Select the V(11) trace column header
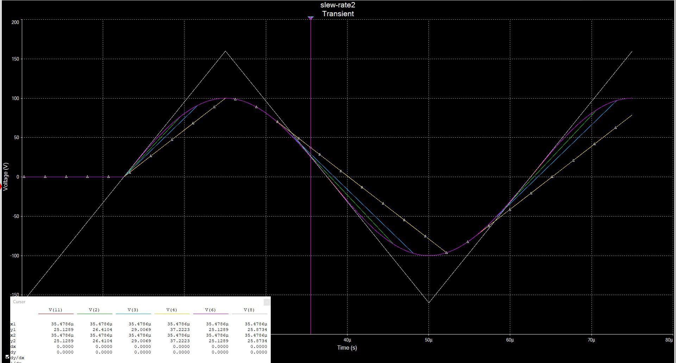Viewport: 676px width, 363px height. (x=56, y=310)
